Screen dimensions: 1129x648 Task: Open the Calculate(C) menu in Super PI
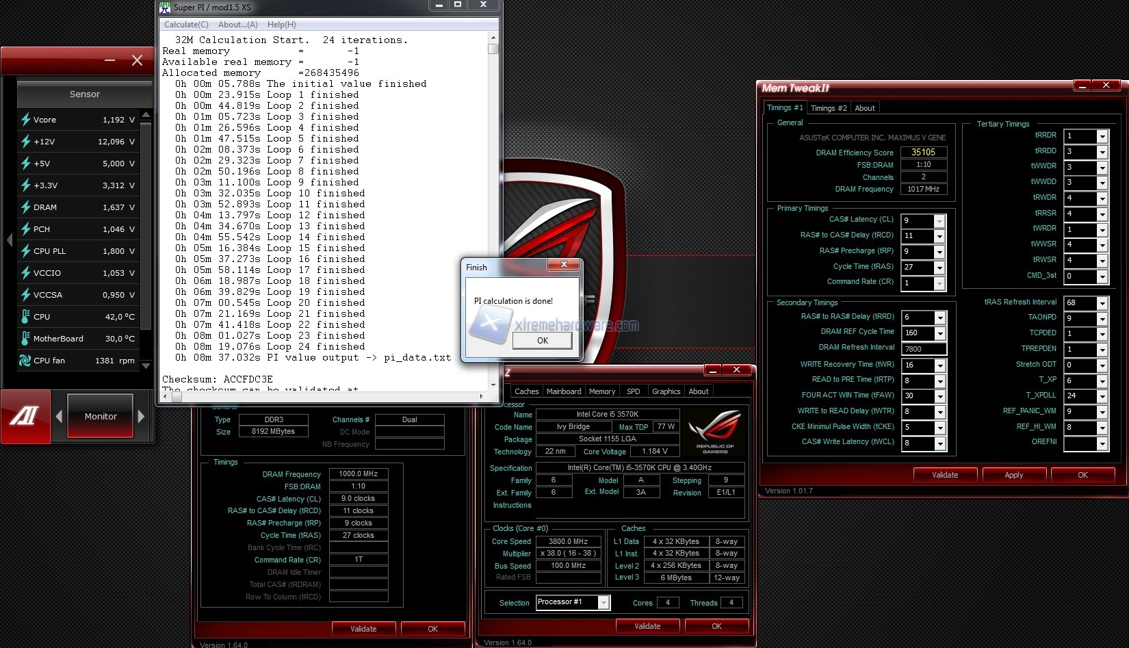coord(186,25)
